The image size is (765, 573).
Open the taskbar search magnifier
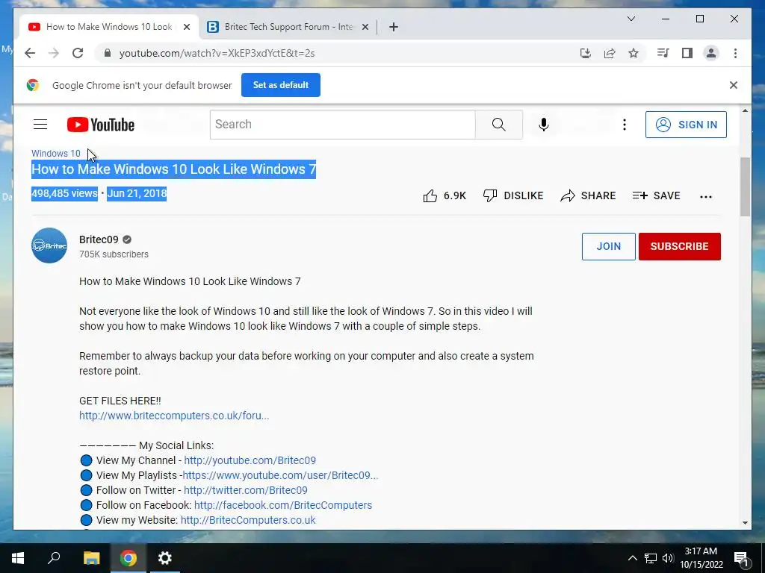54,558
